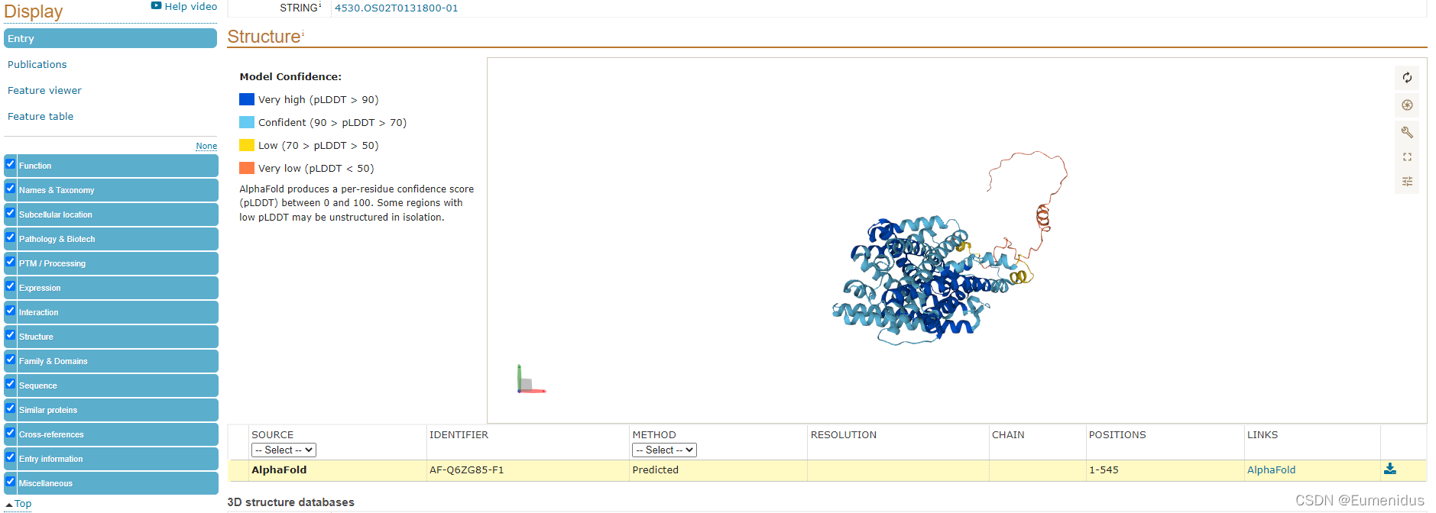This screenshot has height=513, width=1436.
Task: Select the Entry tab in Display sidebar
Action: 110,38
